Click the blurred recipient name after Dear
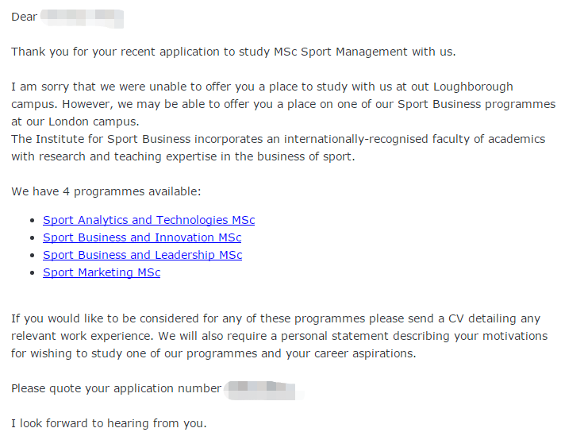561x432 pixels. pos(82,18)
